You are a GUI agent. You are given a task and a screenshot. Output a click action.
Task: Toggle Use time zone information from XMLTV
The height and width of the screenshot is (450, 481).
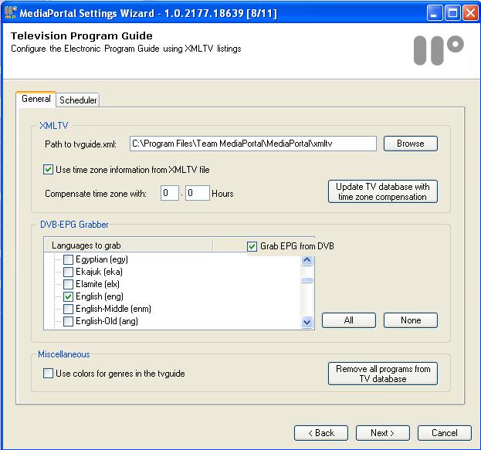click(48, 169)
